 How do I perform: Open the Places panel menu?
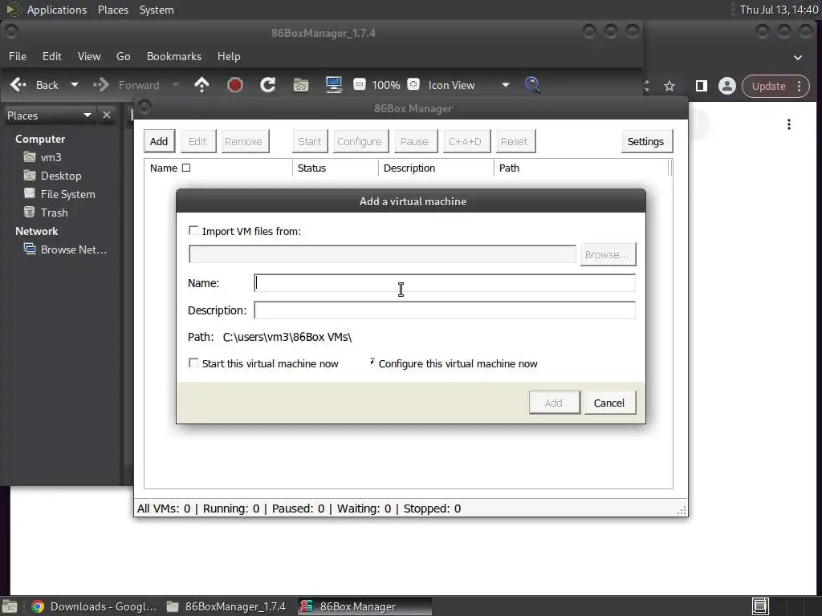click(113, 10)
